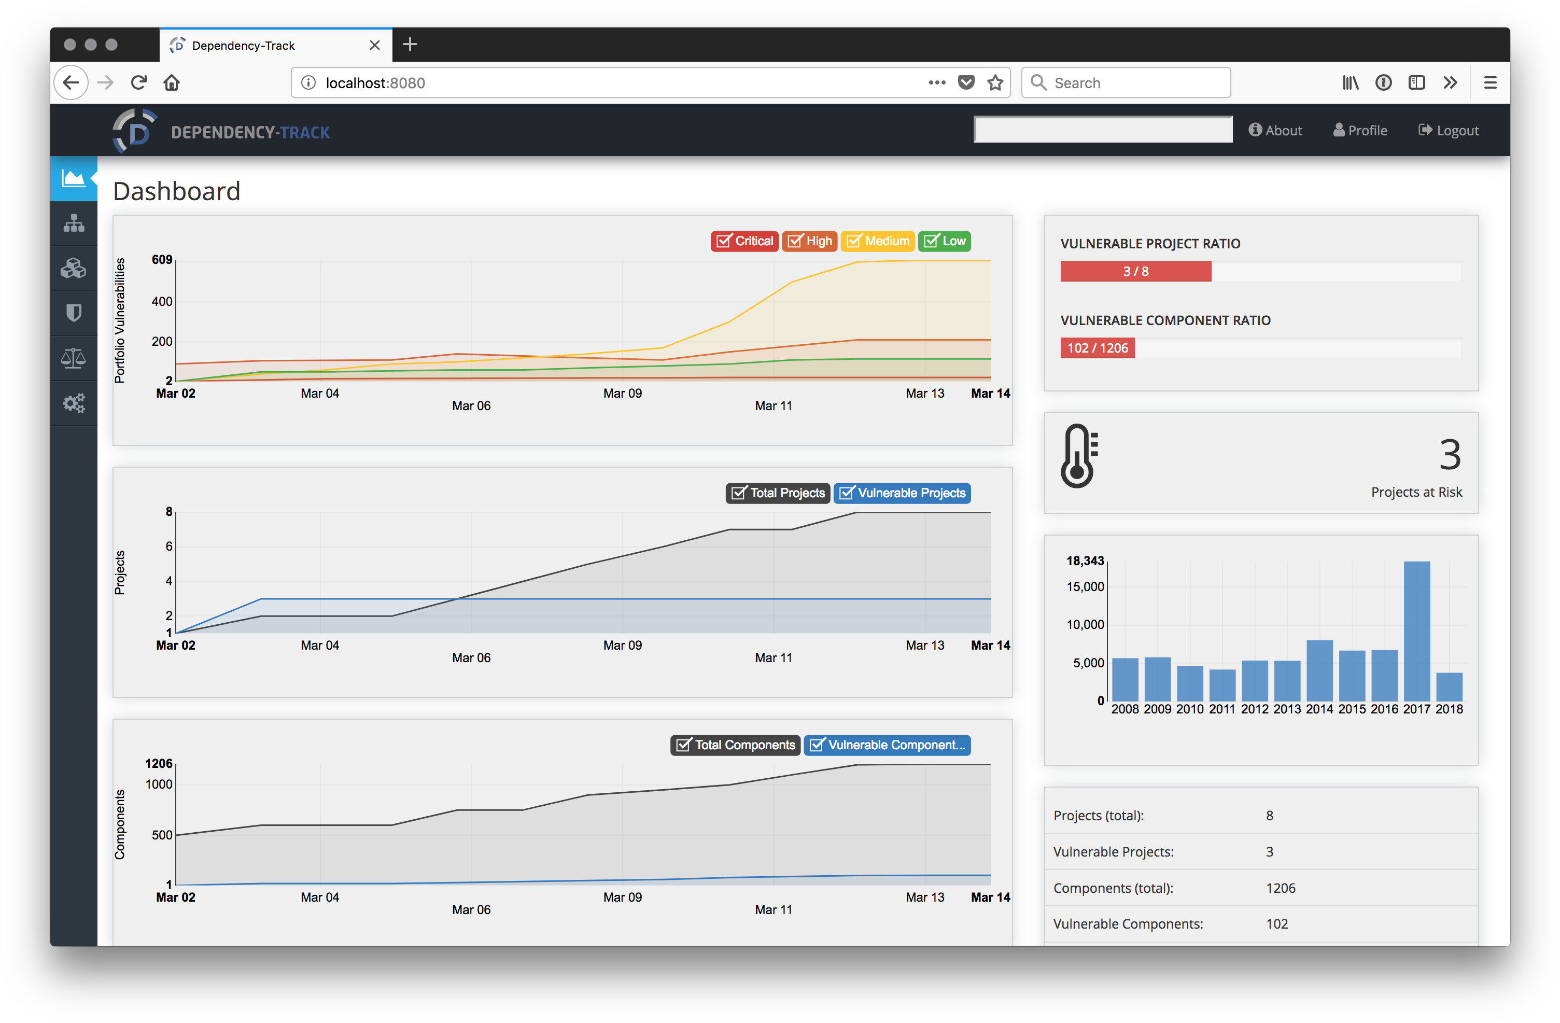1560x1023 pixels.
Task: Toggle the Critical severity checkbox
Action: [x=744, y=241]
